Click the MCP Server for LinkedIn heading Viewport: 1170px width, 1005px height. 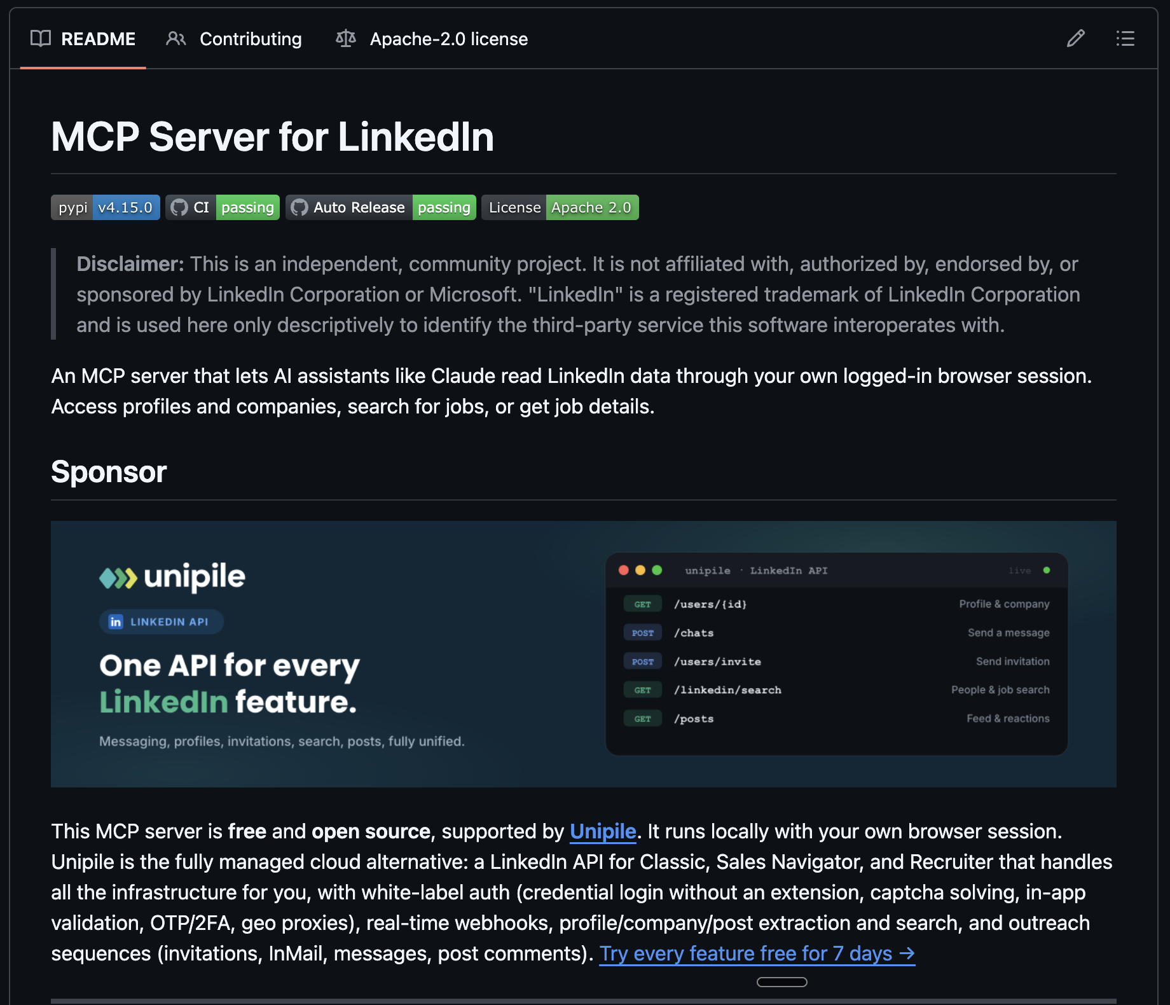tap(273, 137)
